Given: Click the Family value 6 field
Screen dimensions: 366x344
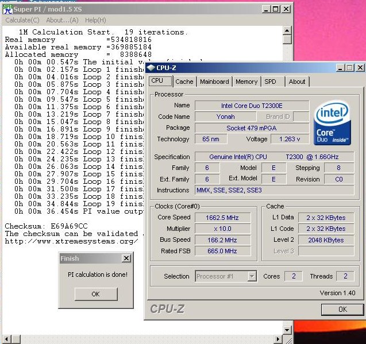Looking at the screenshot, I should coord(207,168).
